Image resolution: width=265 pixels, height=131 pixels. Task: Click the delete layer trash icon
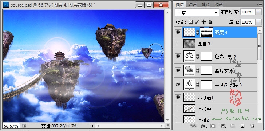(x=252, y=126)
